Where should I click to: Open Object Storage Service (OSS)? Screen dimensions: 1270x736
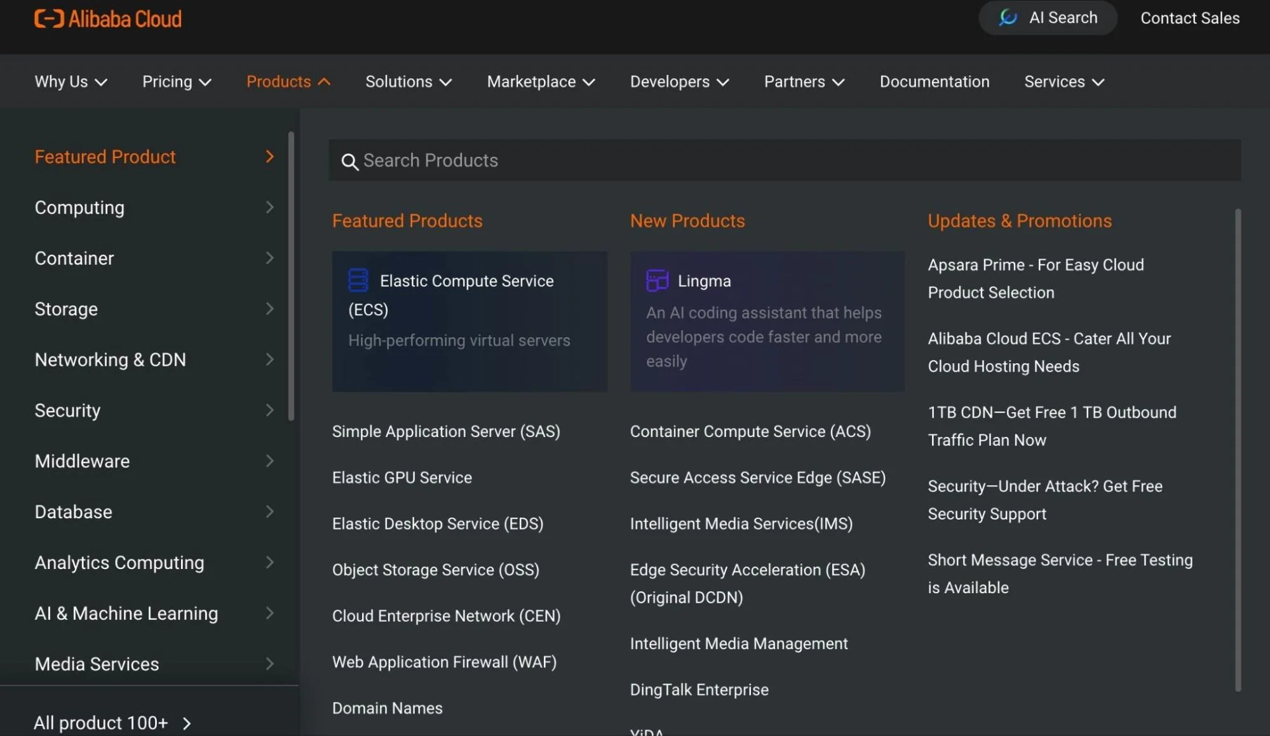[436, 570]
